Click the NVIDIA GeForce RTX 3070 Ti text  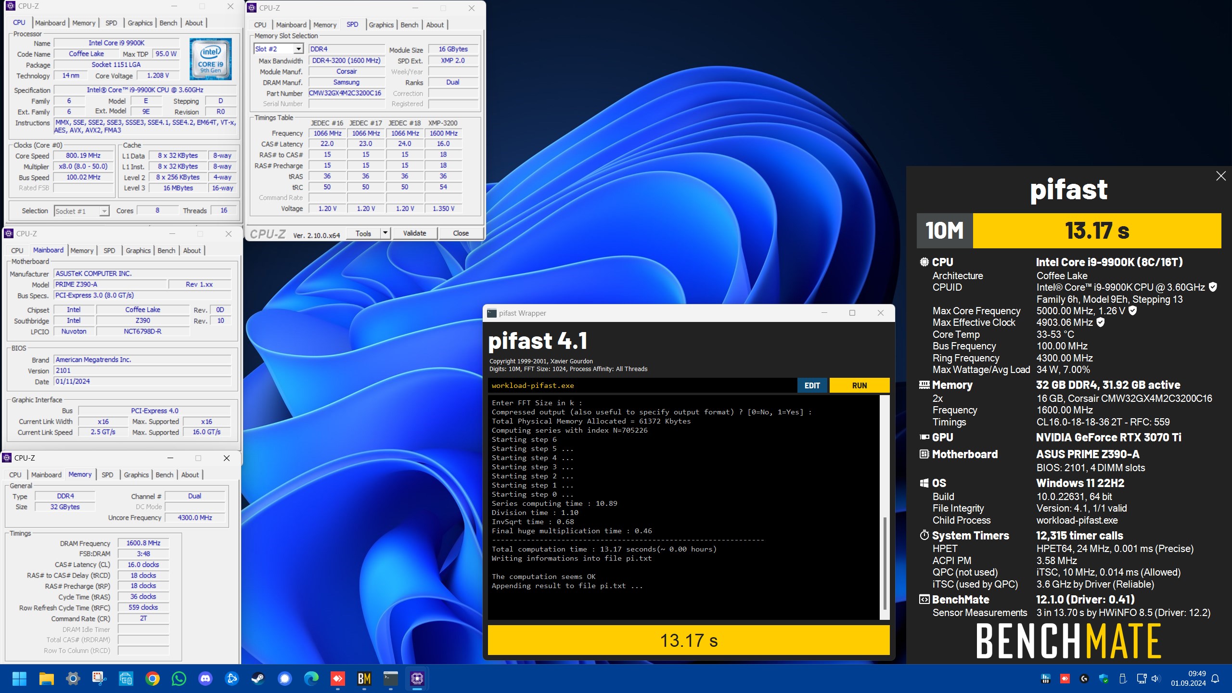point(1108,437)
